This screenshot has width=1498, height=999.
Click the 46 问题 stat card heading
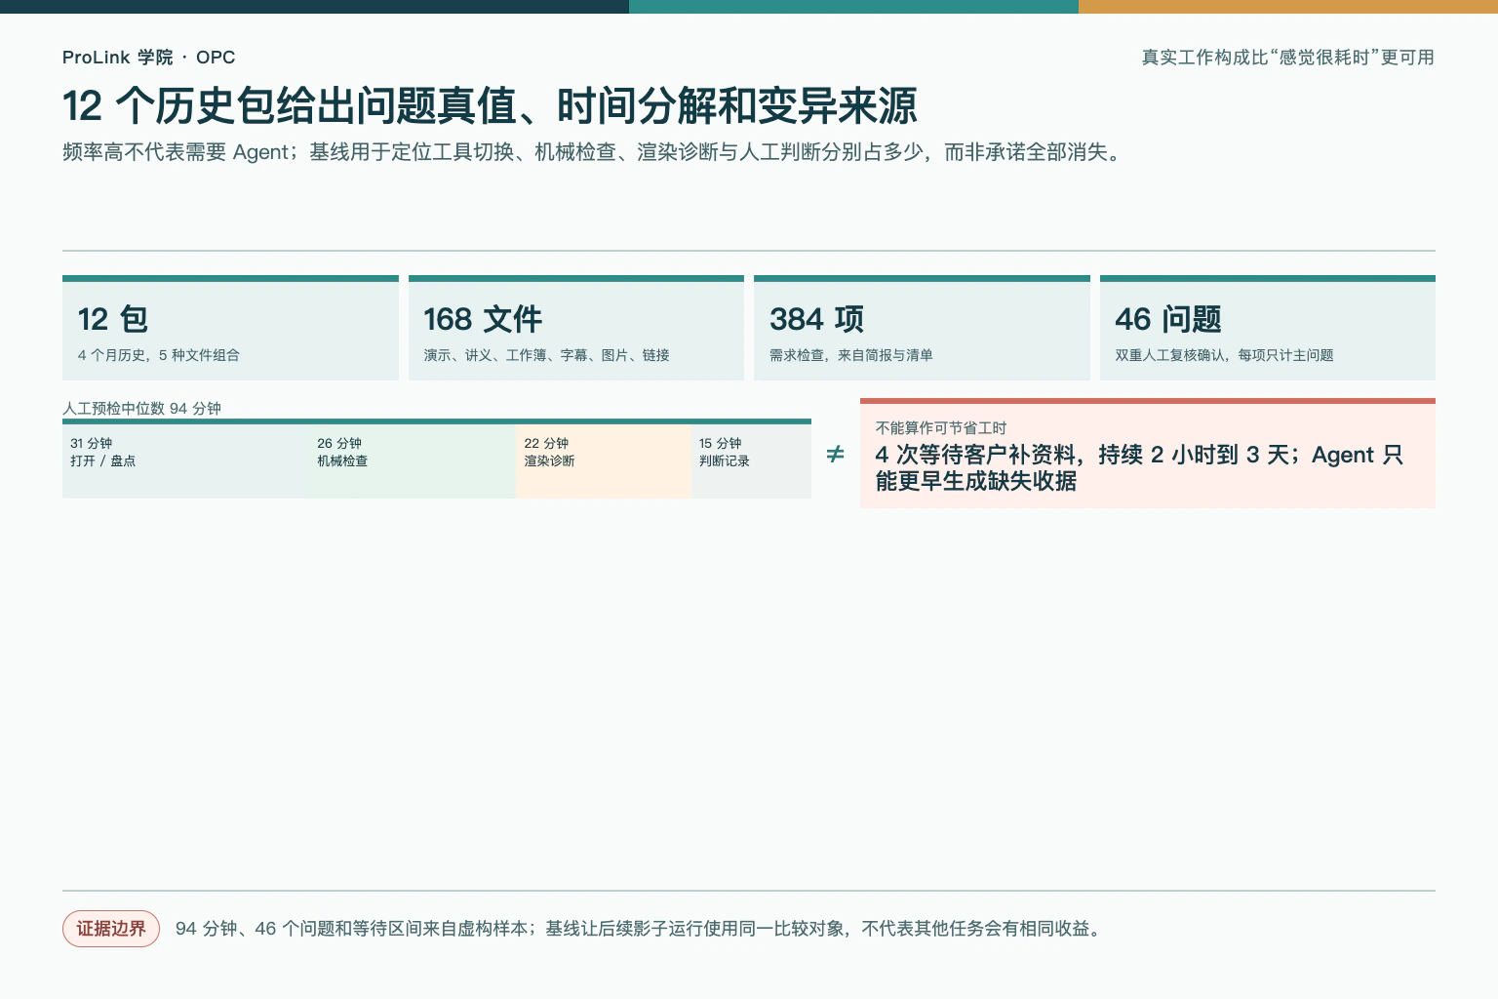click(x=1168, y=319)
